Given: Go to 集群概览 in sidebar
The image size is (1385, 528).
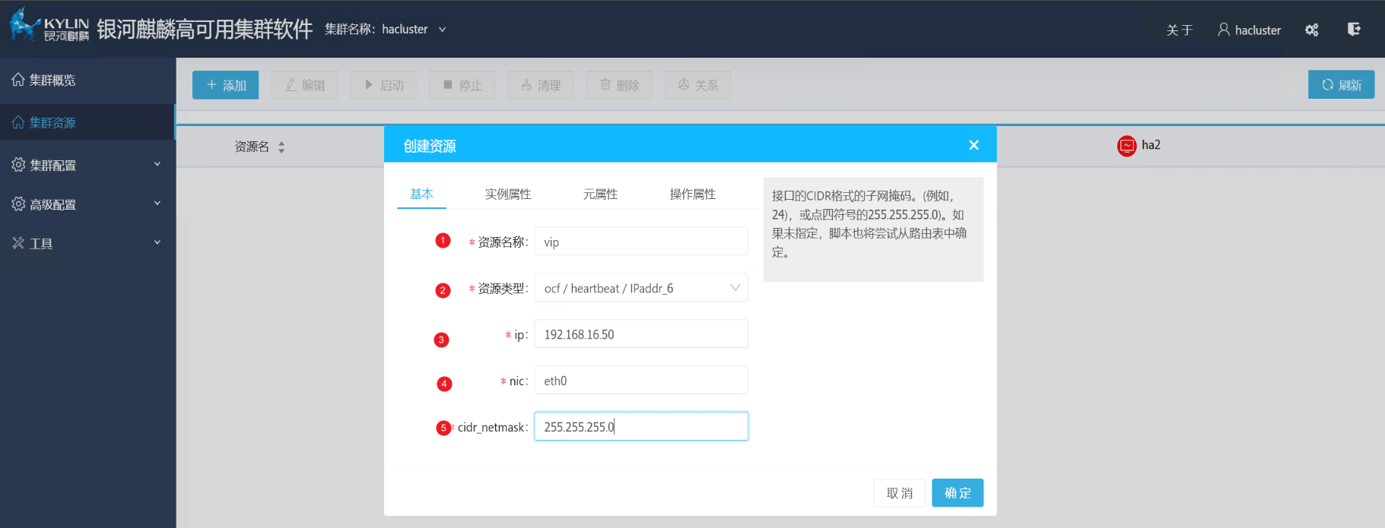Looking at the screenshot, I should 87,80.
